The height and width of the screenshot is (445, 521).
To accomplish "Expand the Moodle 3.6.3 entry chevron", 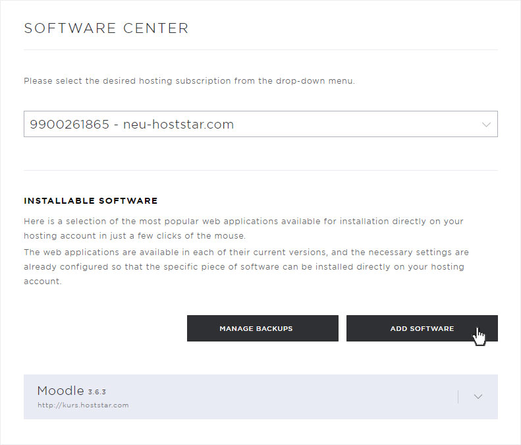I will 478,396.
